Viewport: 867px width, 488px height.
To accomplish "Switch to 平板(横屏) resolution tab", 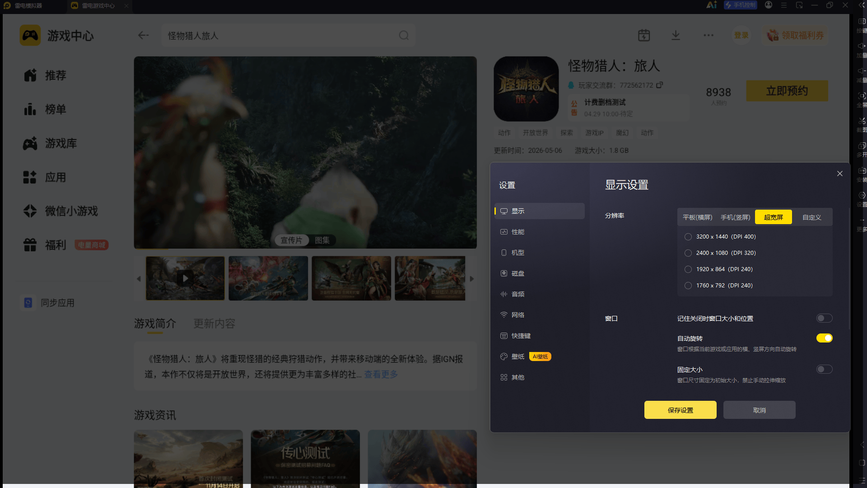I will (697, 217).
